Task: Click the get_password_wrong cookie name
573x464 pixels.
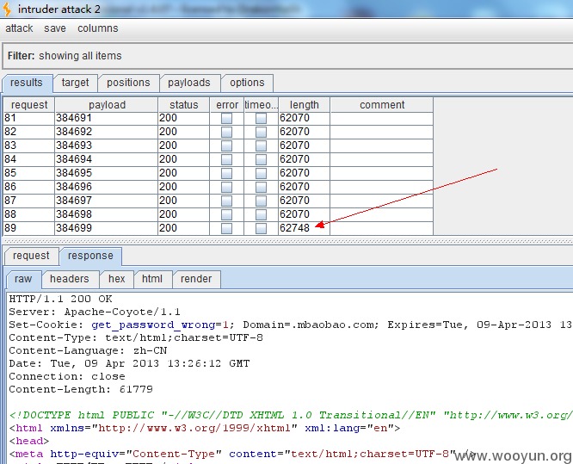Action: tap(153, 325)
